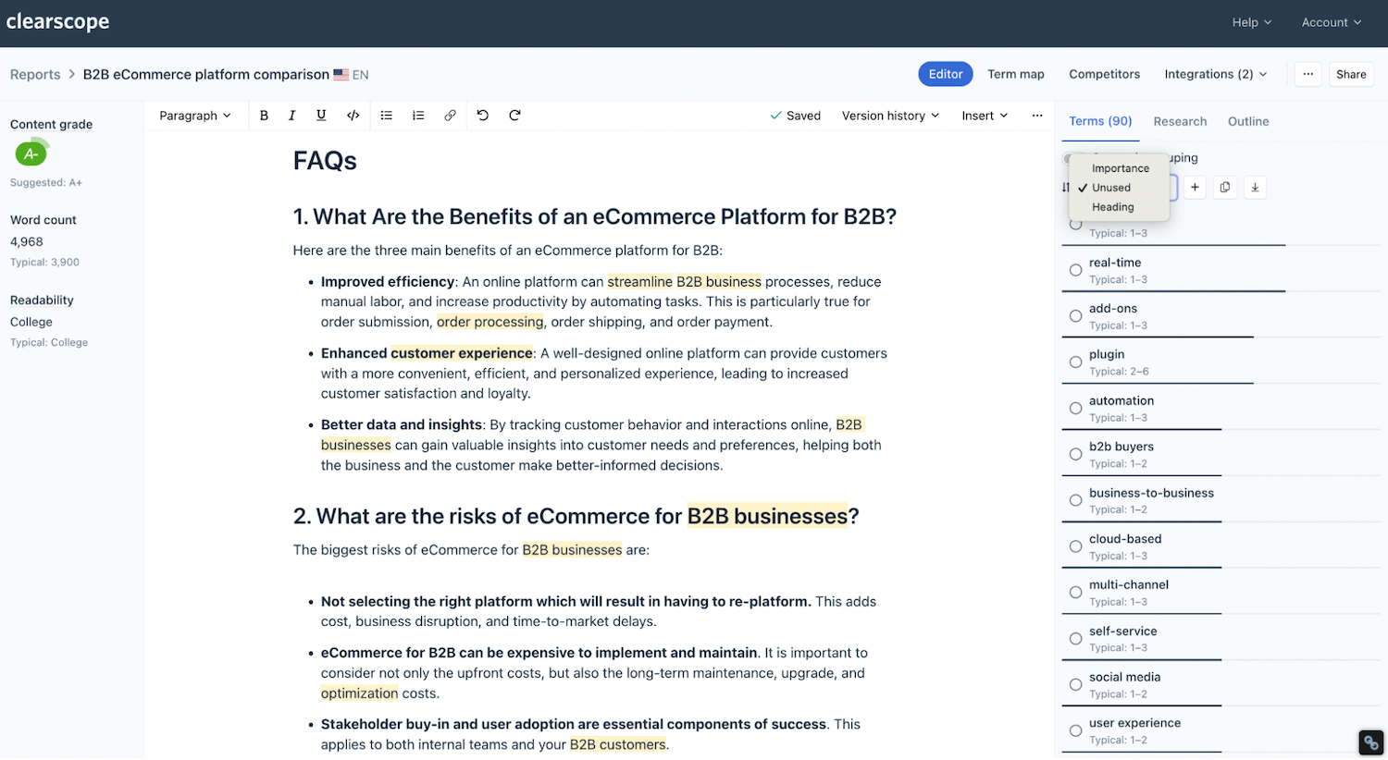Screen dimensions: 1388x760
Task: Open the Account menu
Action: pos(1331,22)
